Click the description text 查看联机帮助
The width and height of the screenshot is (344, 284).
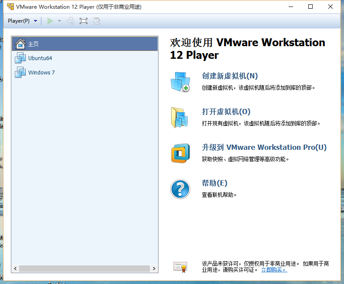[219, 195]
